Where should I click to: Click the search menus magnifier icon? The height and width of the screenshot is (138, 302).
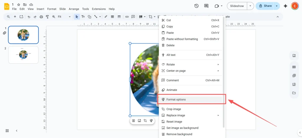click(x=8, y=17)
